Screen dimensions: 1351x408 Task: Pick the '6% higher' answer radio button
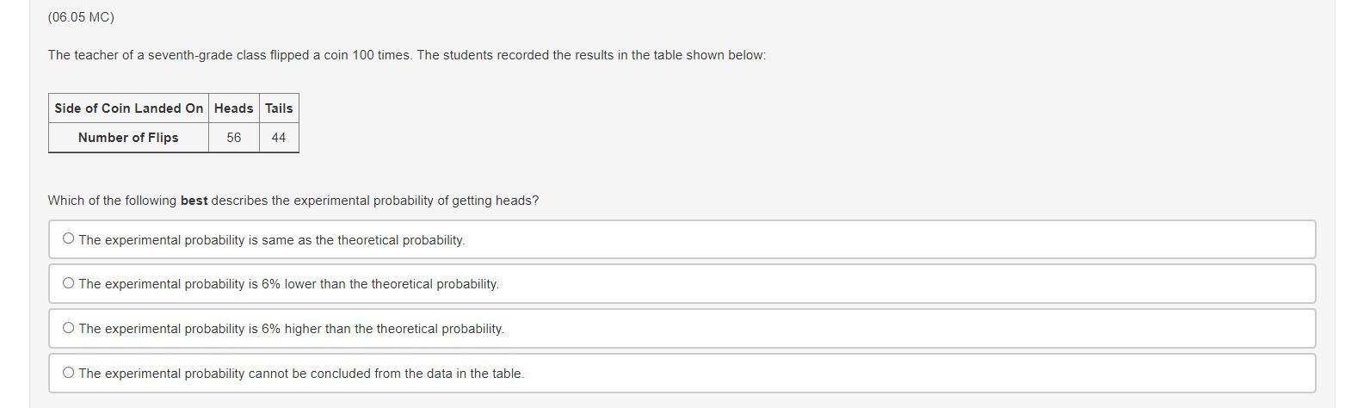tap(69, 328)
